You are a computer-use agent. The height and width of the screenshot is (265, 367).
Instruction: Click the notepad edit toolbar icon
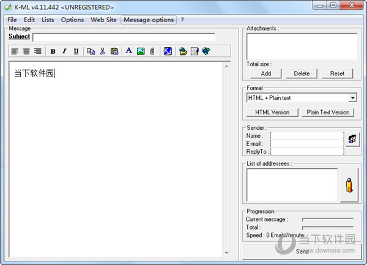click(x=195, y=51)
